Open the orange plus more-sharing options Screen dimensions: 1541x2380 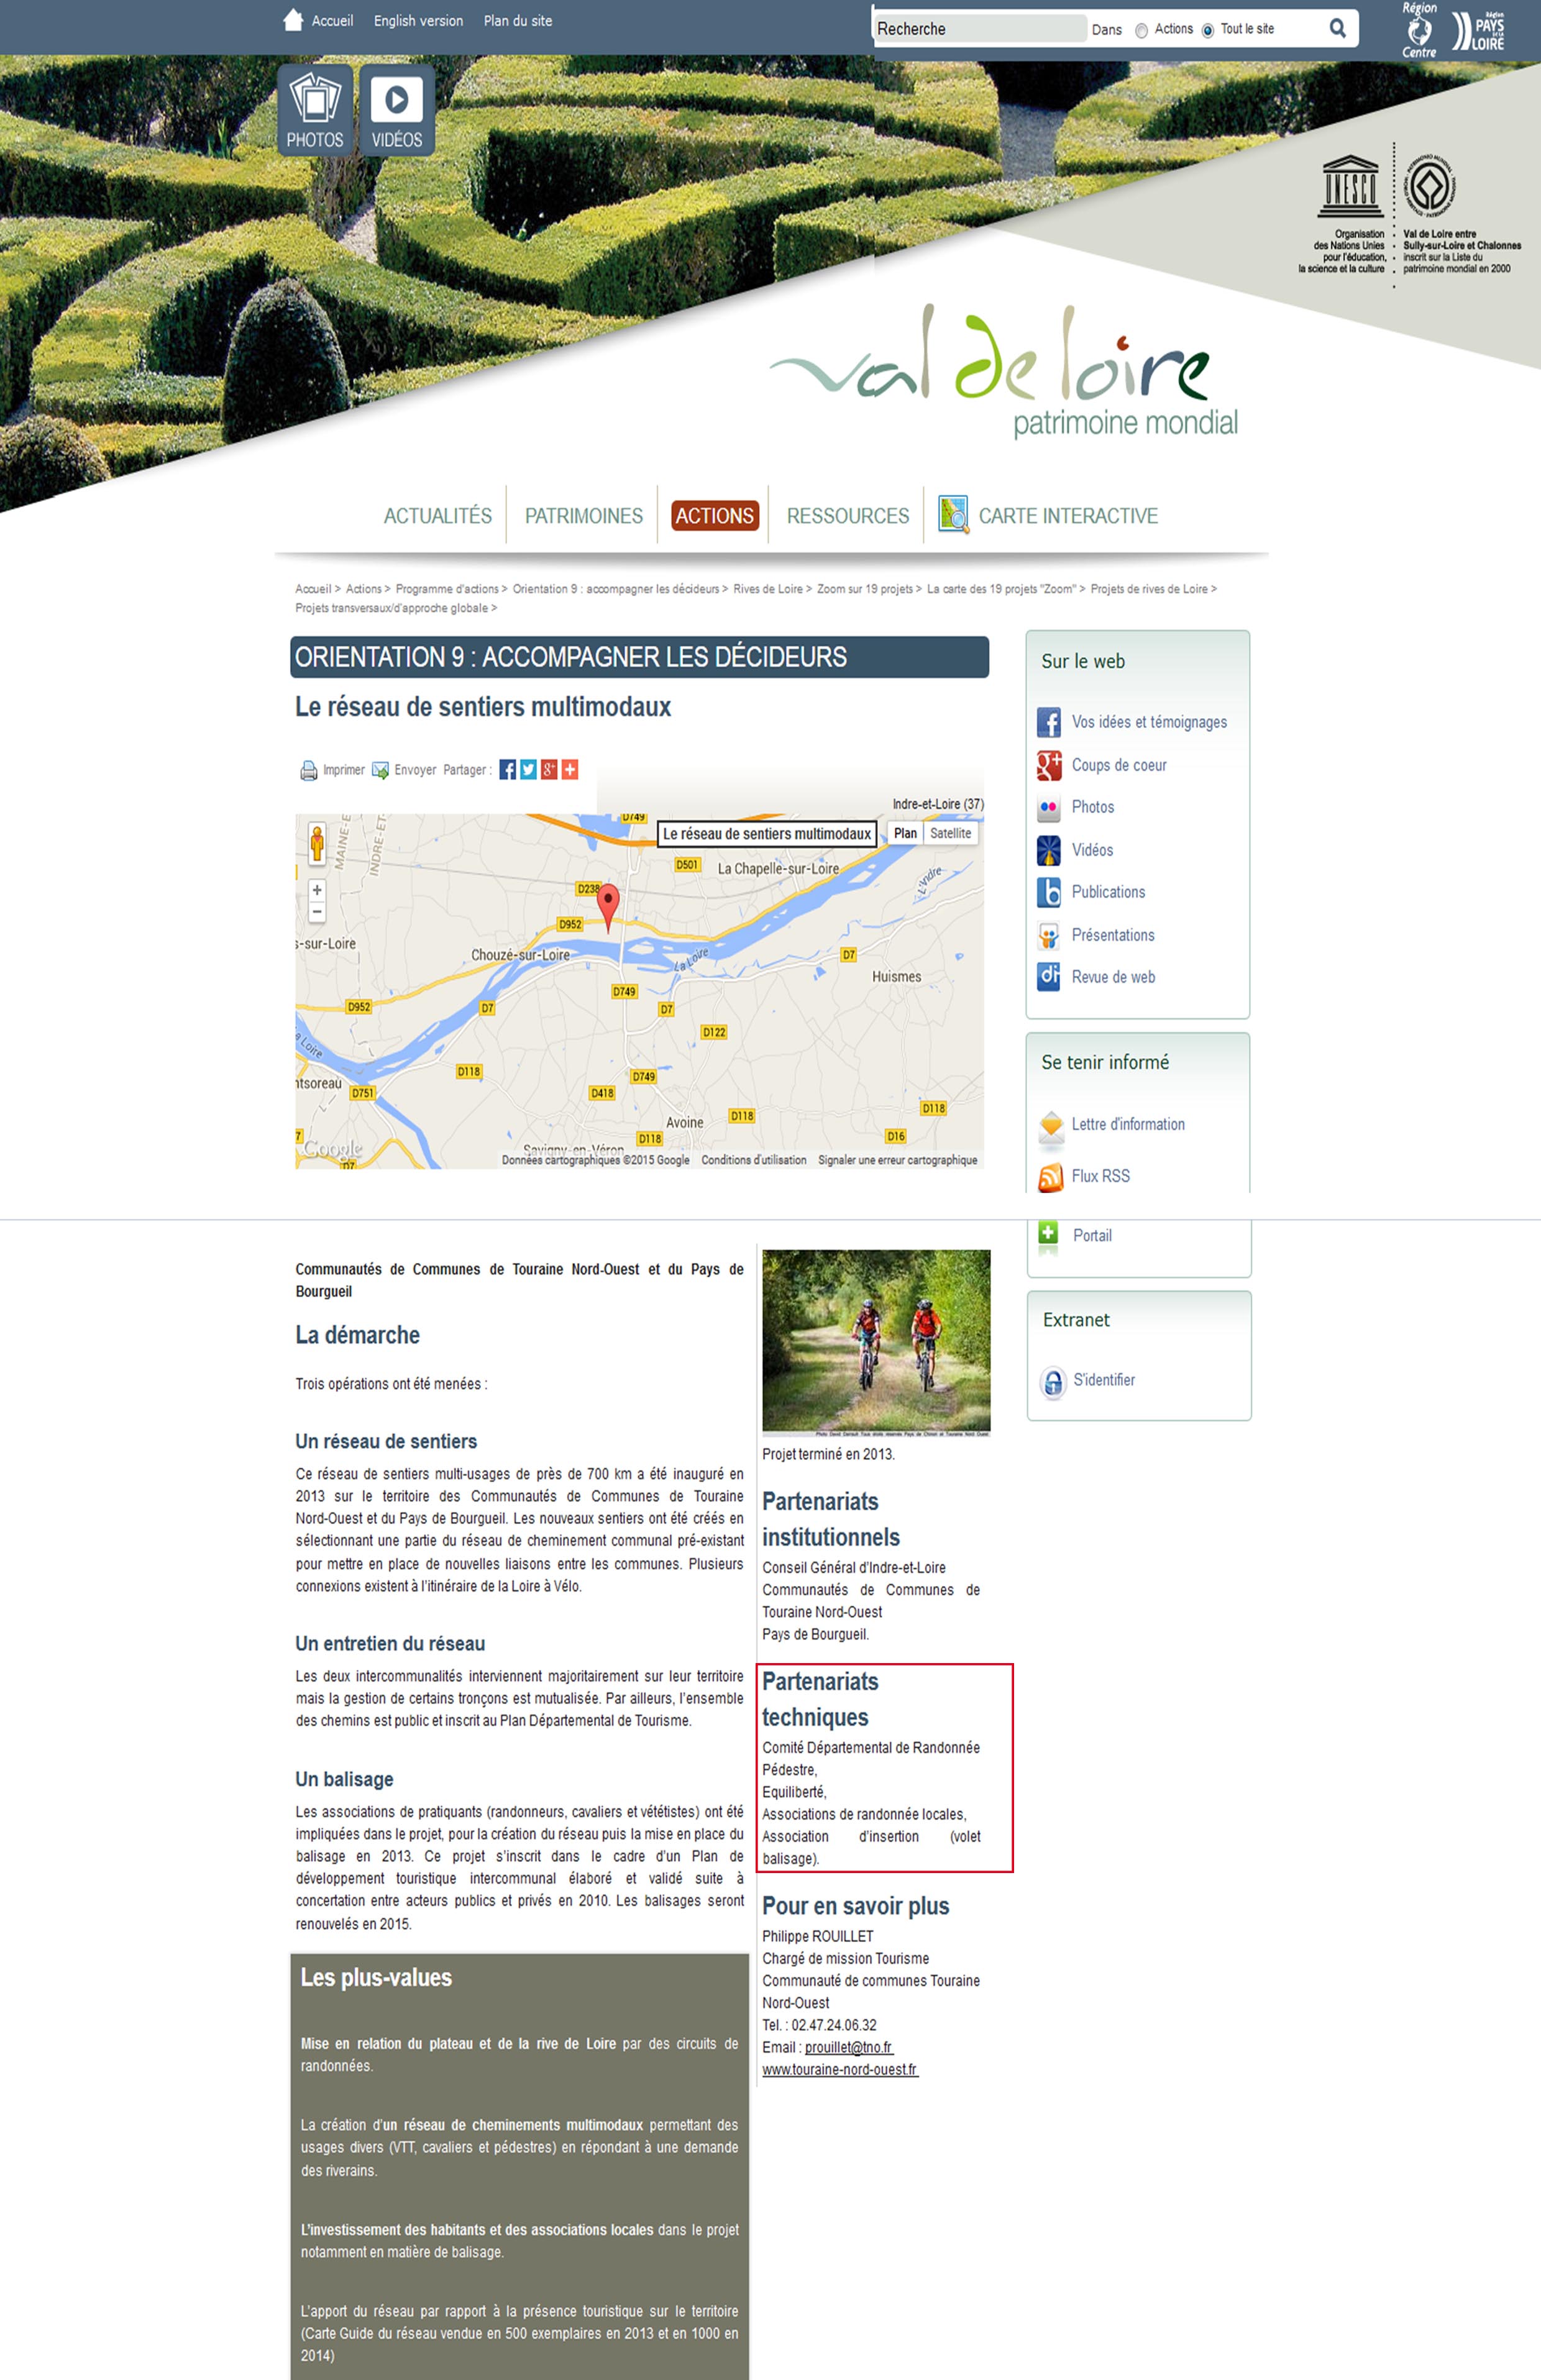pyautogui.click(x=570, y=769)
